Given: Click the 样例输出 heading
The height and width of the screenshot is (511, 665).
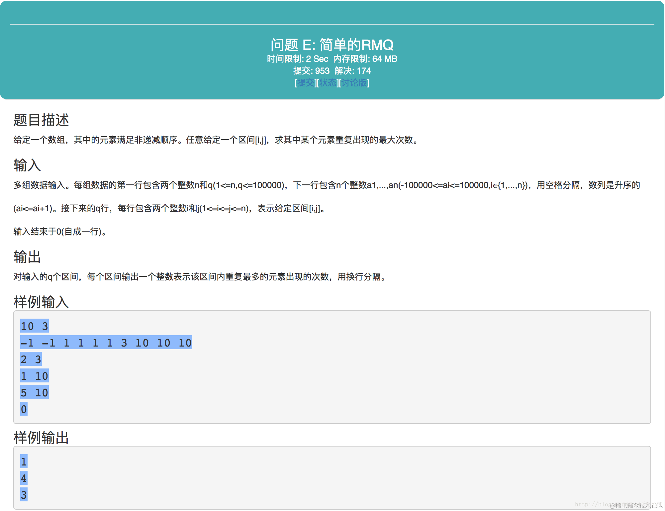Looking at the screenshot, I should [41, 438].
